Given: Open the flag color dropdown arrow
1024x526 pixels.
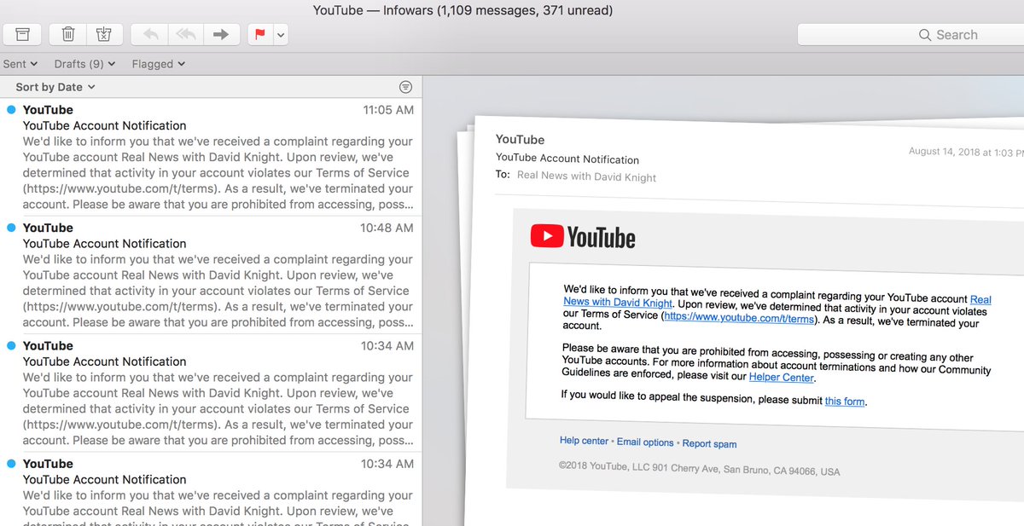Looking at the screenshot, I should pos(281,34).
